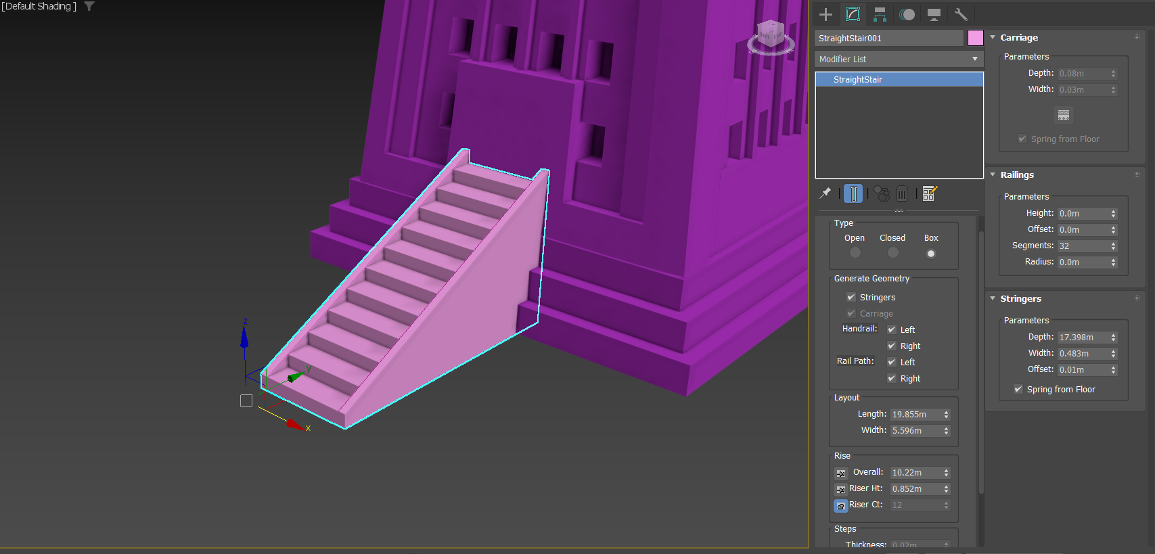Toggle the Riser Ht lock icon
Image resolution: width=1155 pixels, height=554 pixels.
click(x=841, y=489)
